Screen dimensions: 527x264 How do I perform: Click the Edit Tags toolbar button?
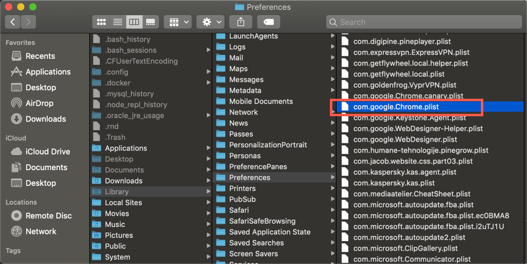point(268,22)
